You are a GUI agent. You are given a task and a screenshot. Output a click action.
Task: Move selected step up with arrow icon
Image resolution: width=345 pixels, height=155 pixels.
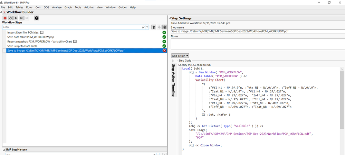[x=154, y=27]
